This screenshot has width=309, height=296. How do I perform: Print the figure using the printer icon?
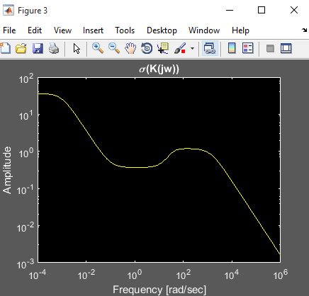pyautogui.click(x=54, y=48)
